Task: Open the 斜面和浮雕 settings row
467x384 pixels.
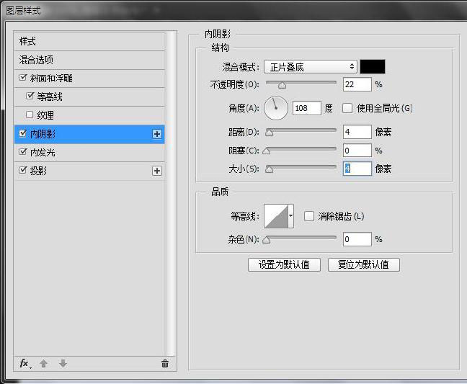Action: click(89, 79)
